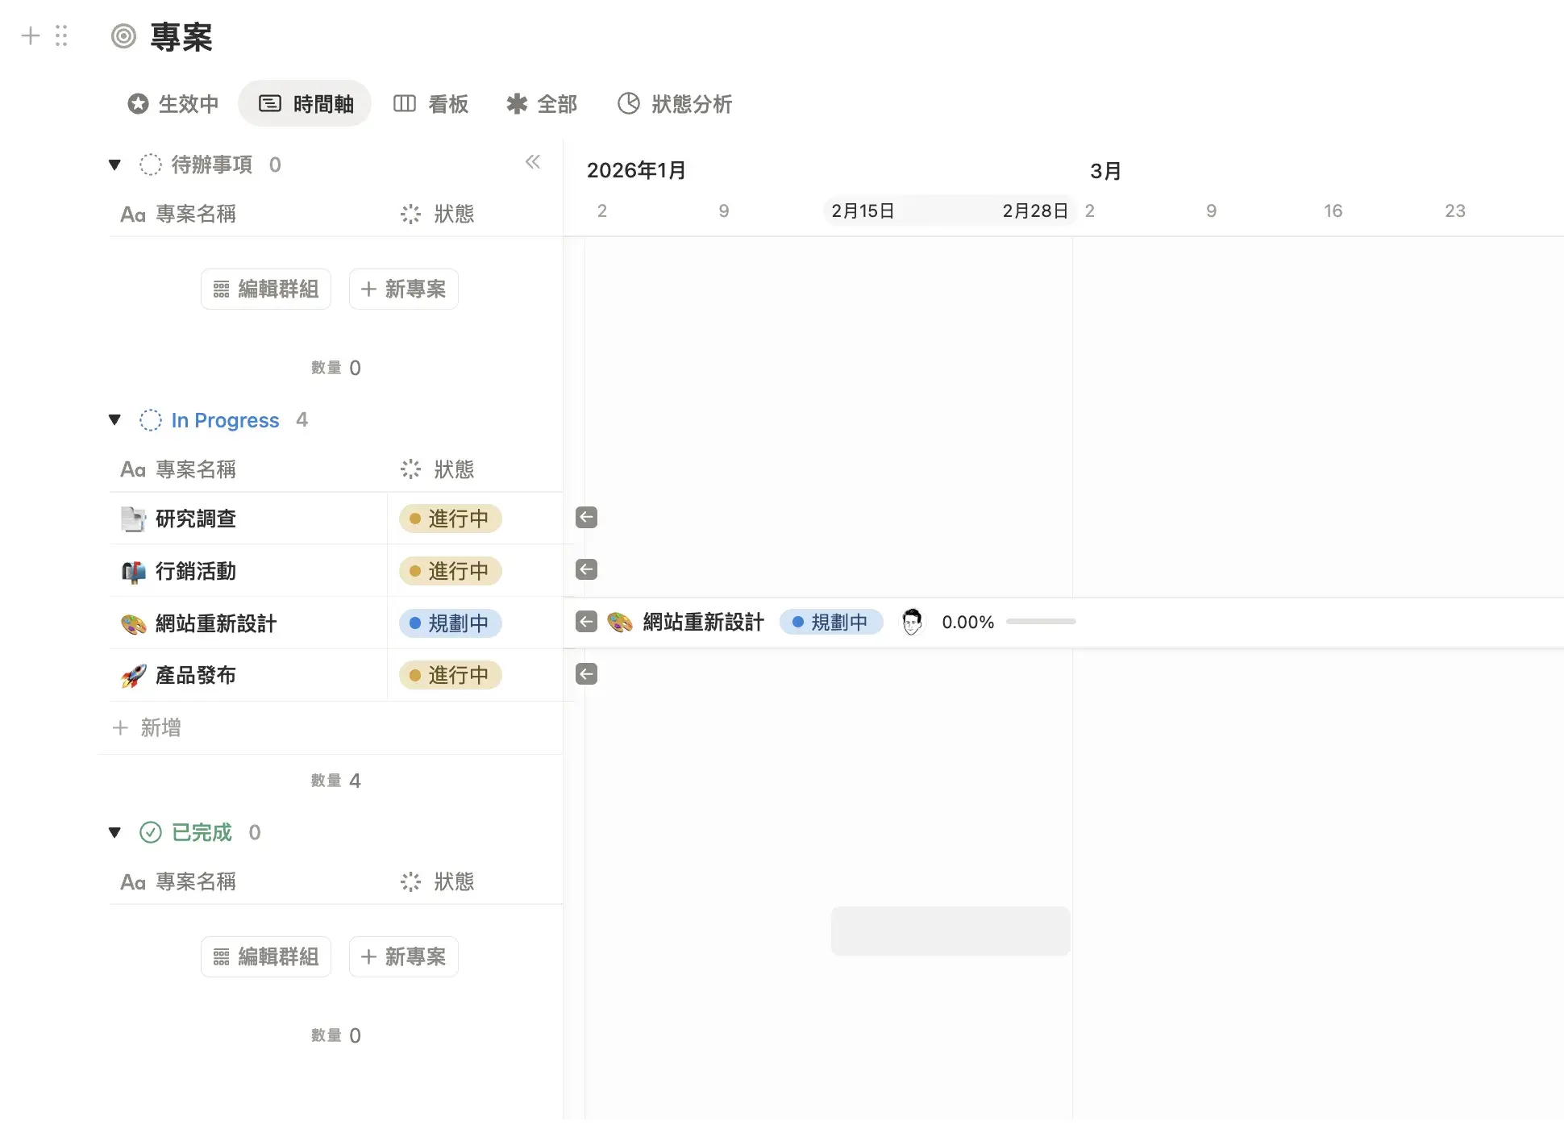The image size is (1564, 1129).
Task: Click the left arrow marker on 網站重新設計 timeline bar
Action: click(x=587, y=622)
